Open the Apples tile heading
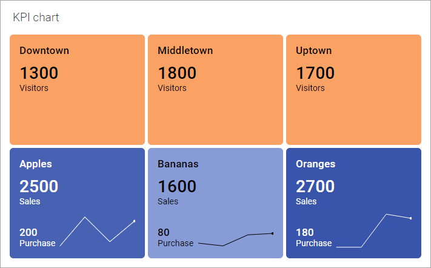The height and width of the screenshot is (268, 431). coord(36,164)
